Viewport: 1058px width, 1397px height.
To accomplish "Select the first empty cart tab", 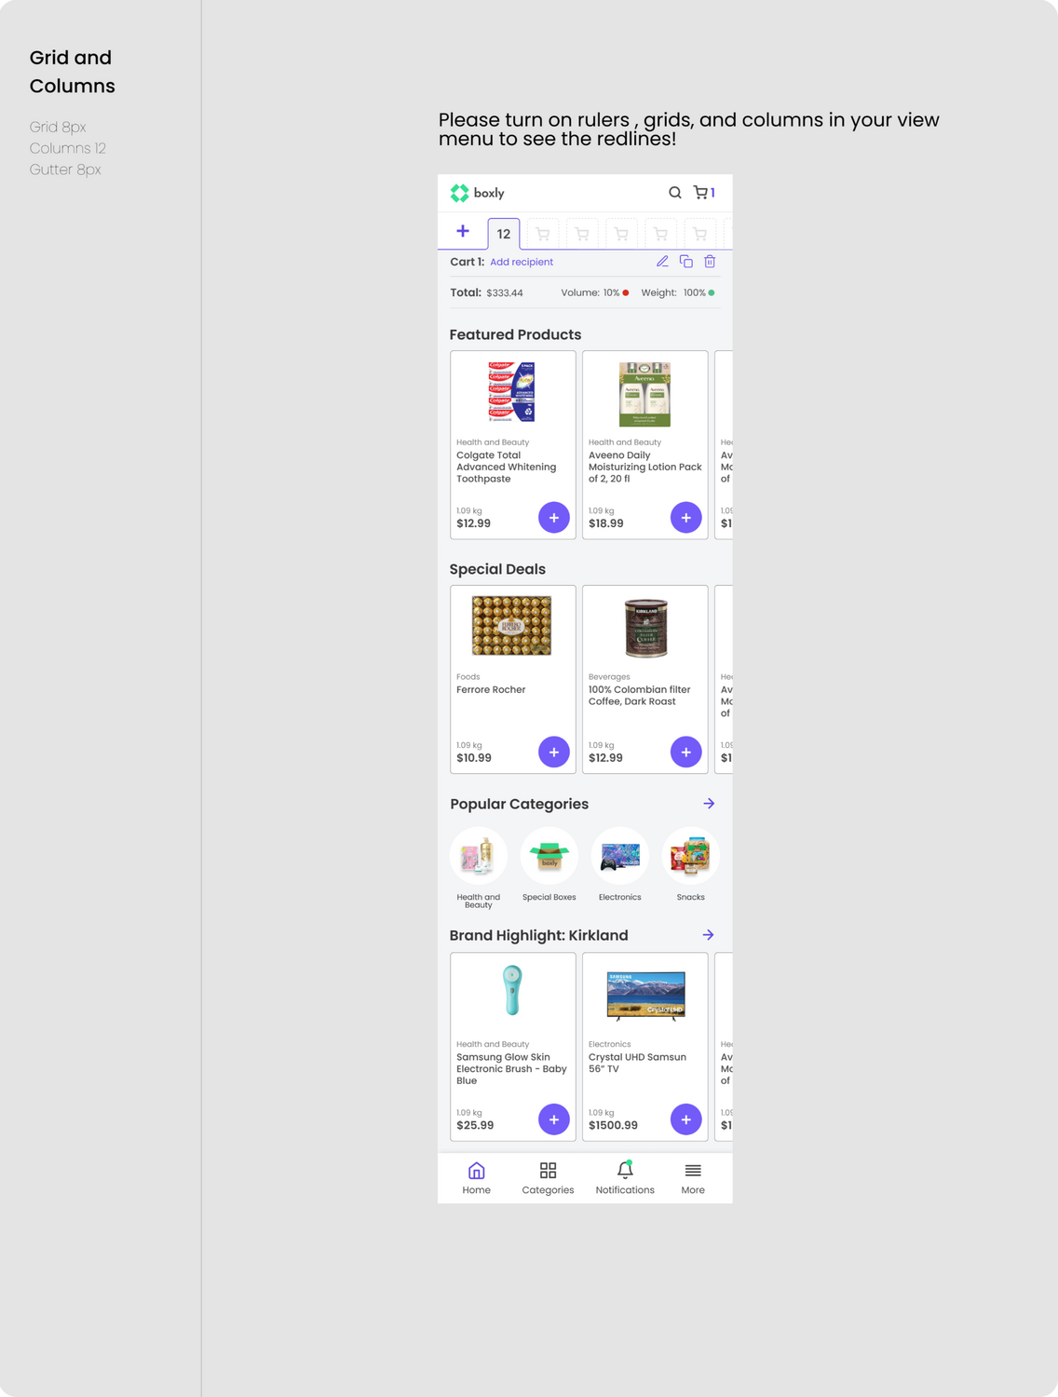I will click(543, 234).
